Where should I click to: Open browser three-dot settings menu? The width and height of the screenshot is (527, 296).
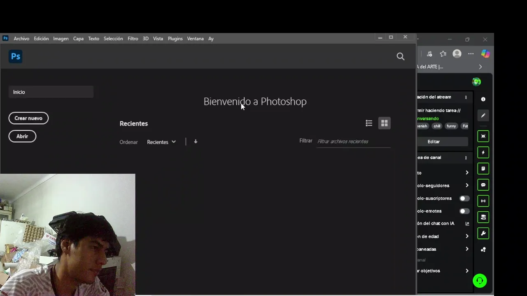471,54
